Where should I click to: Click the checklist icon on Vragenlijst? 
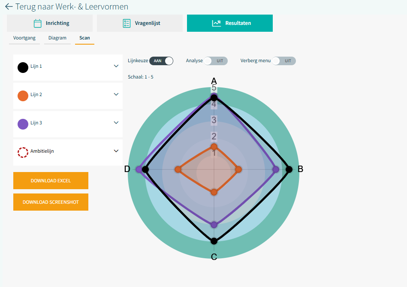pos(127,23)
